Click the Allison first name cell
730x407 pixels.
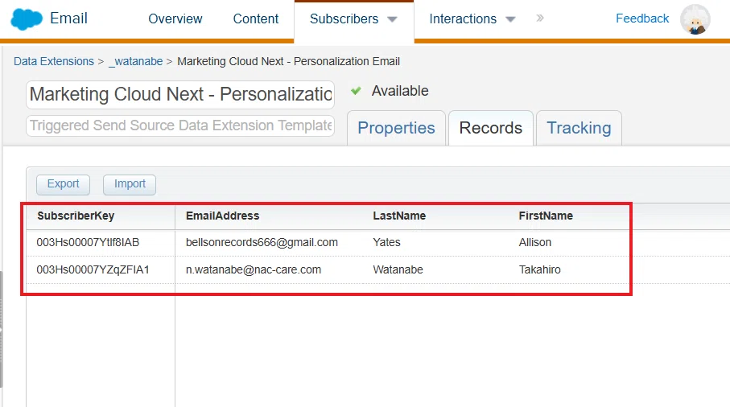(x=535, y=242)
